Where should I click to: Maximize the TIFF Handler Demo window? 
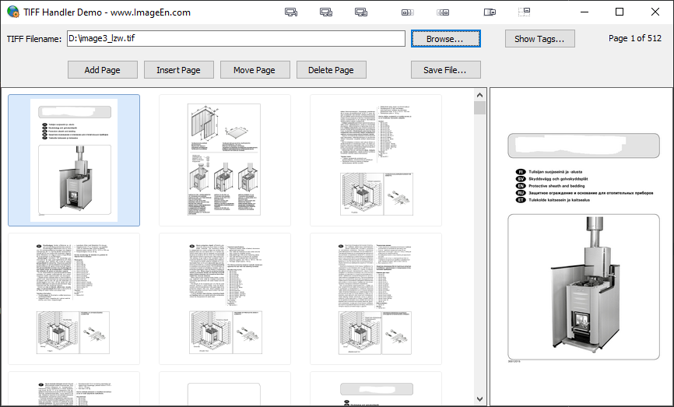(x=620, y=12)
